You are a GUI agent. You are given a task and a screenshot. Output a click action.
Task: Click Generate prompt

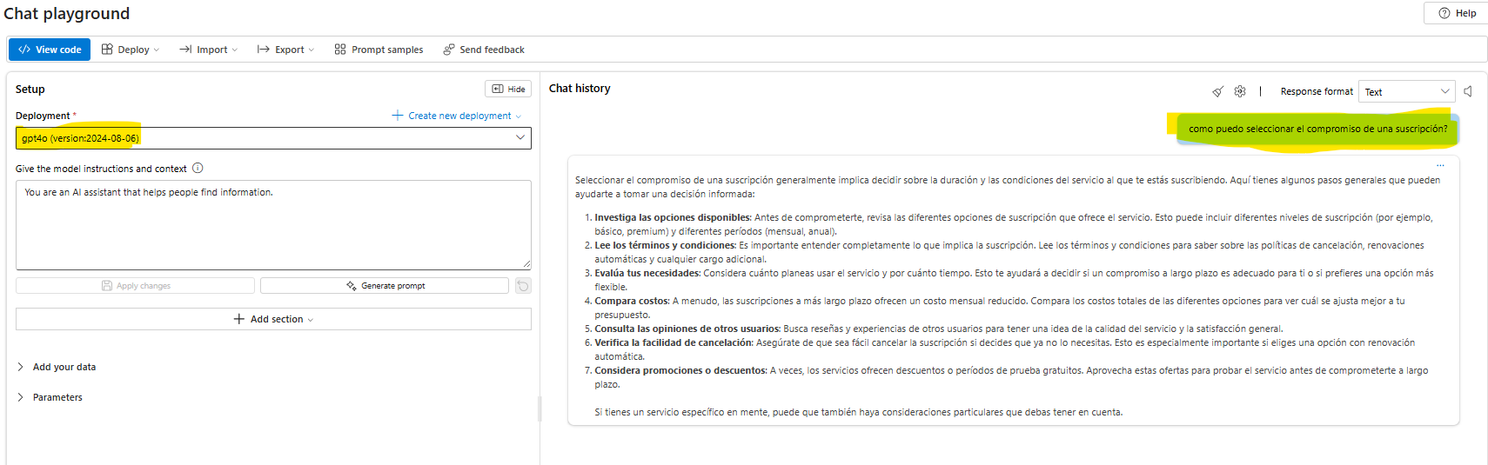(385, 285)
